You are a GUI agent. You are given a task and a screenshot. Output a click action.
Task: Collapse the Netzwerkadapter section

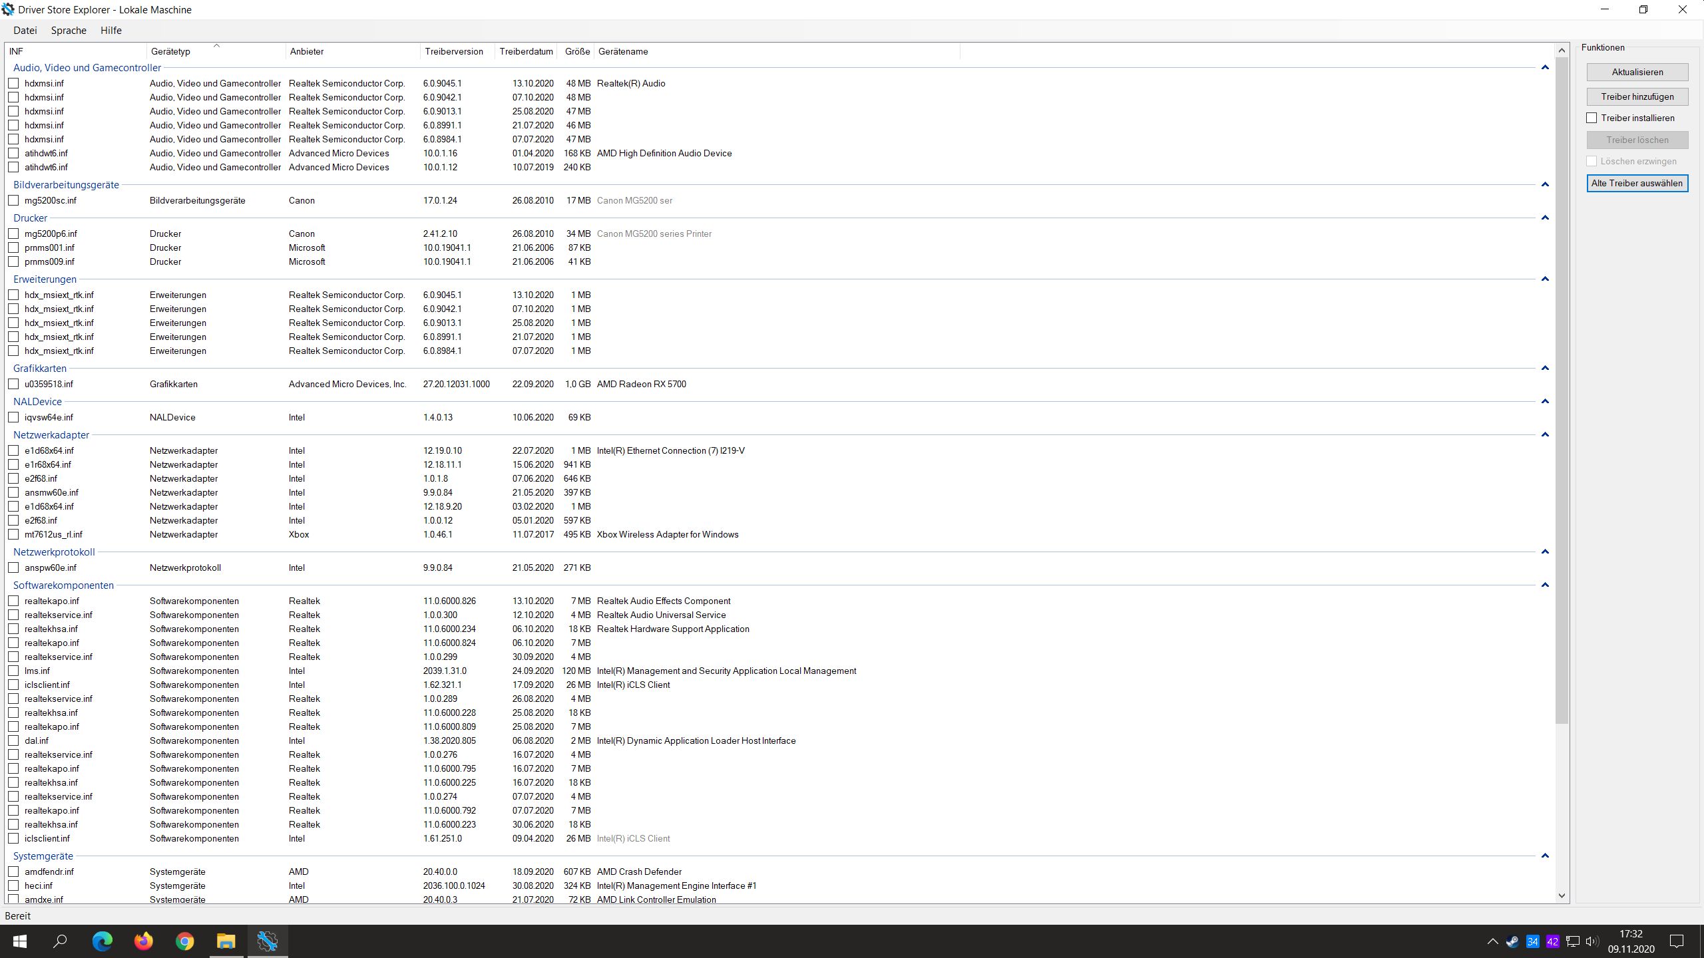tap(1544, 434)
